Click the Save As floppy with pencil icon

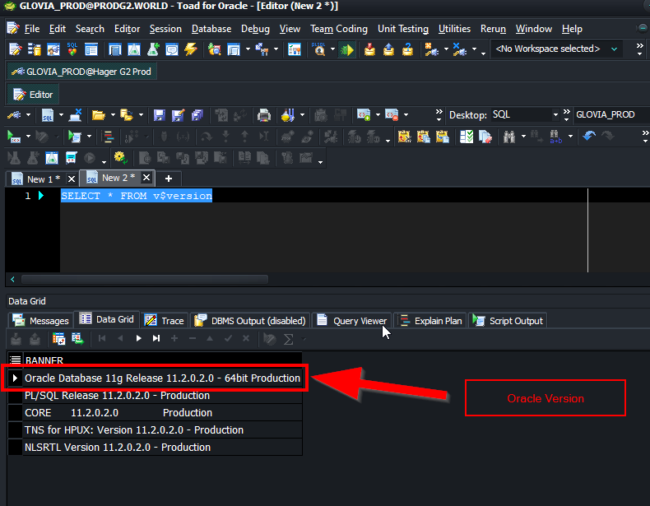[179, 115]
